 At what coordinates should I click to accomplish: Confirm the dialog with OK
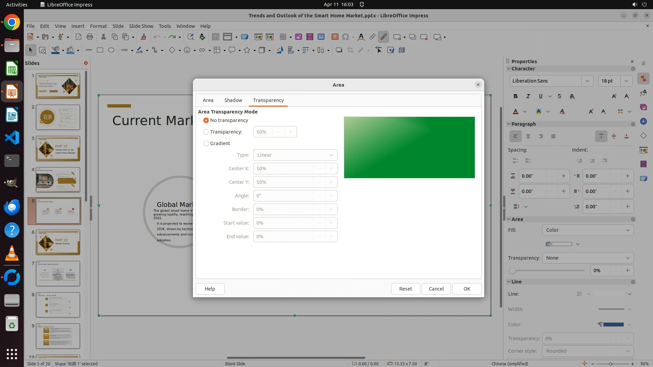click(467, 289)
